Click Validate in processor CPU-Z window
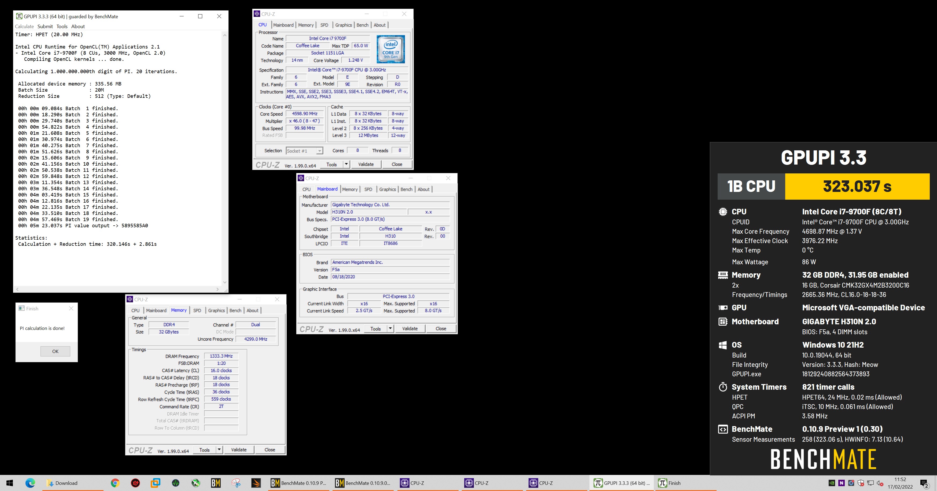This screenshot has width=937, height=491. point(366,164)
